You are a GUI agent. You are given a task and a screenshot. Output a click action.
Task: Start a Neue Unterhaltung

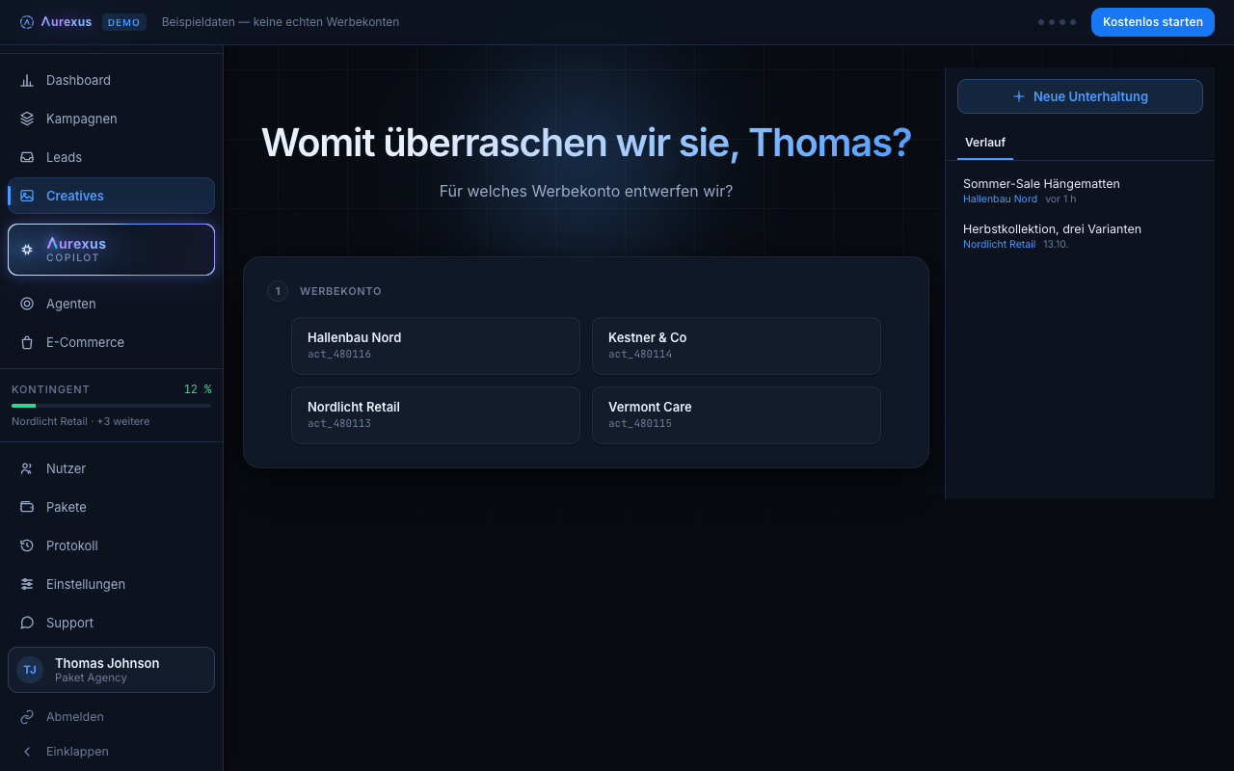1080,96
